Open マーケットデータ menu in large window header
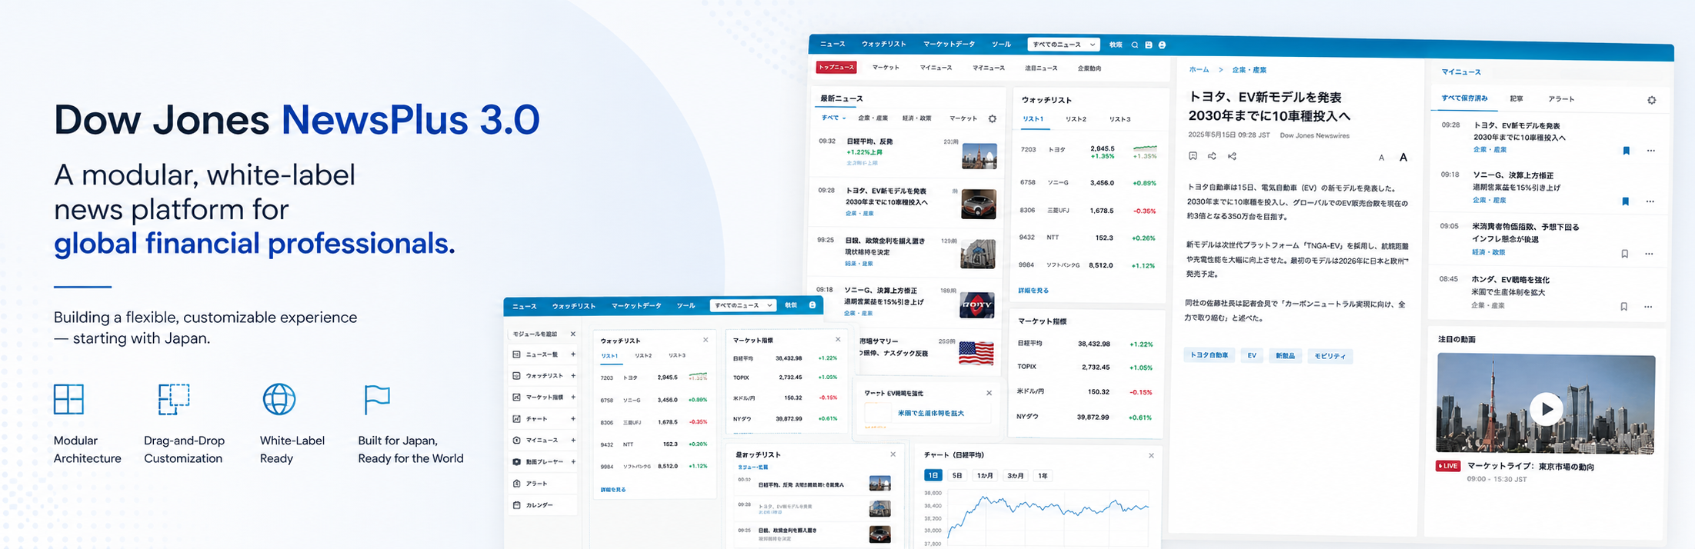The height and width of the screenshot is (549, 1695). pos(949,44)
